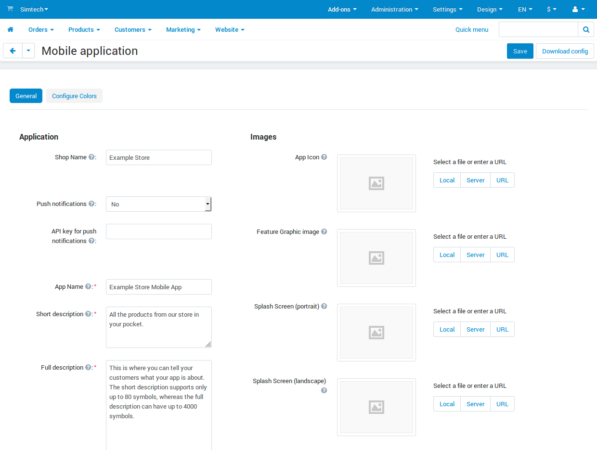The width and height of the screenshot is (597, 450).
Task: Click the App Icon image placeholder
Action: coord(376,183)
